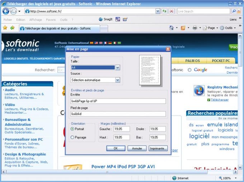Viewport: 244px width, 182px height.
Task: Open the 100% zoom level dropdown
Action: click(236, 178)
